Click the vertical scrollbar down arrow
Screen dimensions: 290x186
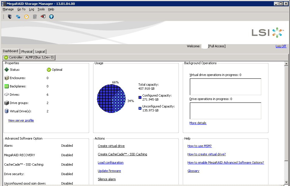tap(286, 182)
